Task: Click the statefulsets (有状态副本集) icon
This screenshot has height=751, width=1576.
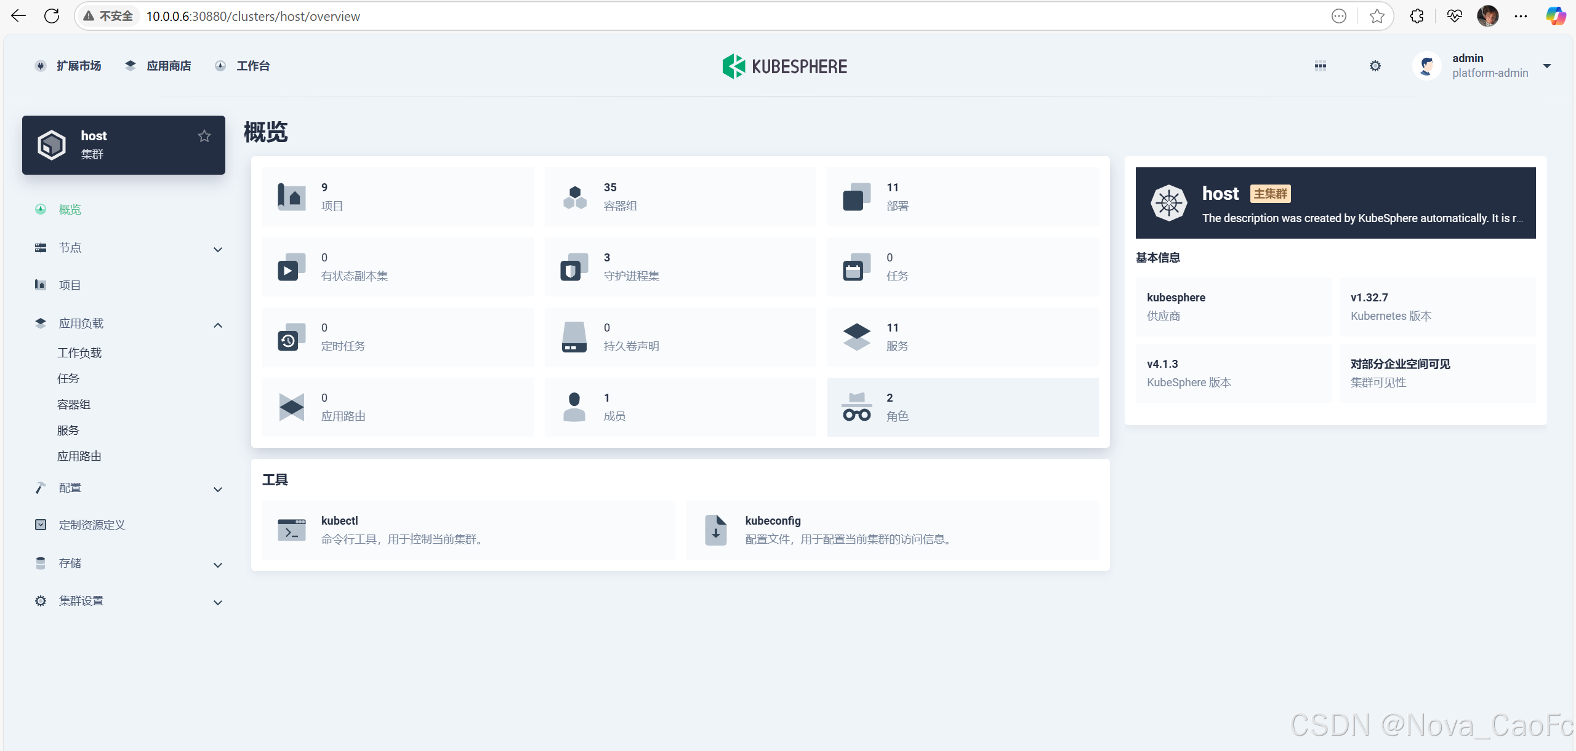Action: 292,267
